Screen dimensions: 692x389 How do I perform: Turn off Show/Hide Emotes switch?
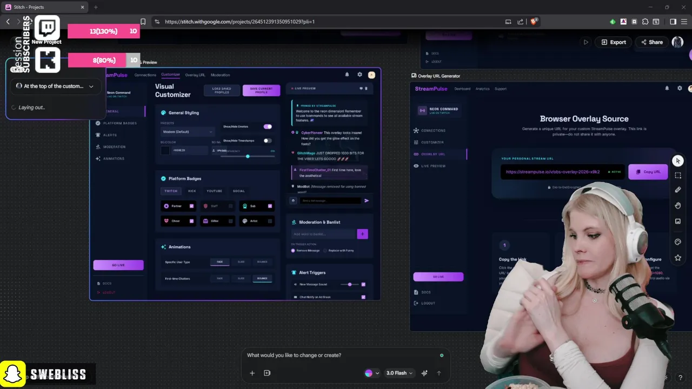click(x=268, y=126)
